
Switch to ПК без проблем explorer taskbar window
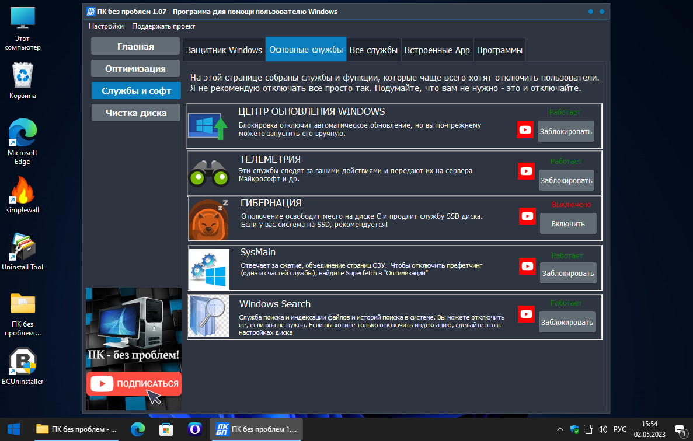[76, 429]
